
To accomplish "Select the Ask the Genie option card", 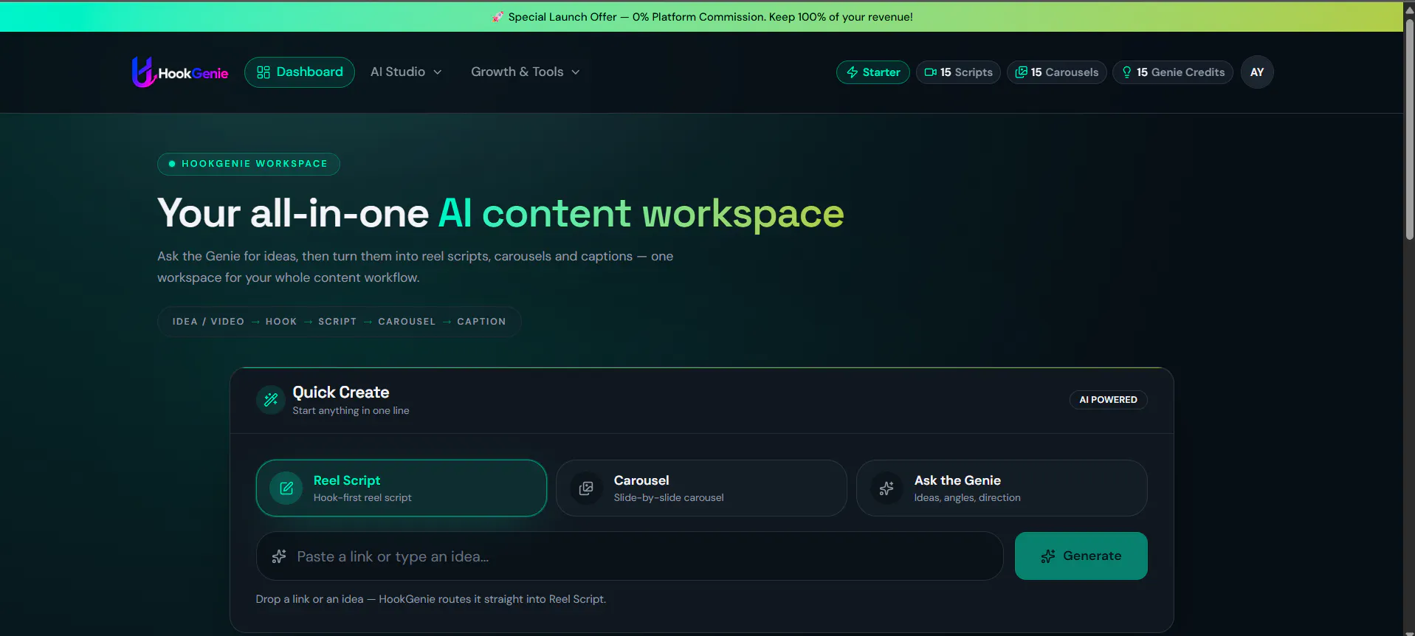I will point(1002,488).
